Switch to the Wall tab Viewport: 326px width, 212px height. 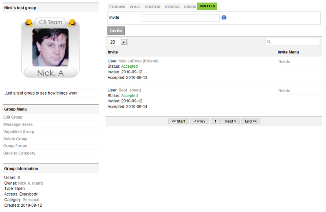135,7
